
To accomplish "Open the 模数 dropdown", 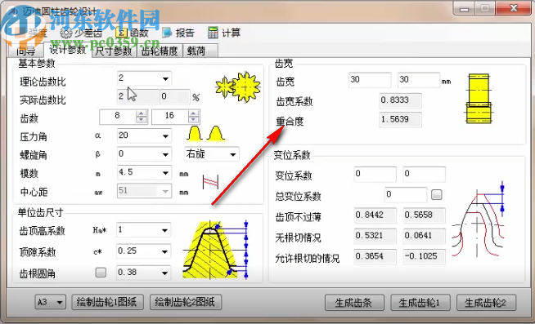I will [x=165, y=173].
